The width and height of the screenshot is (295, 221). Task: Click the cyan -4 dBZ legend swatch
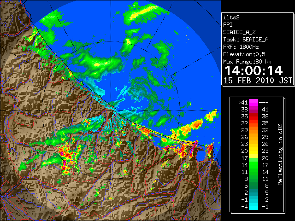pos(254,206)
